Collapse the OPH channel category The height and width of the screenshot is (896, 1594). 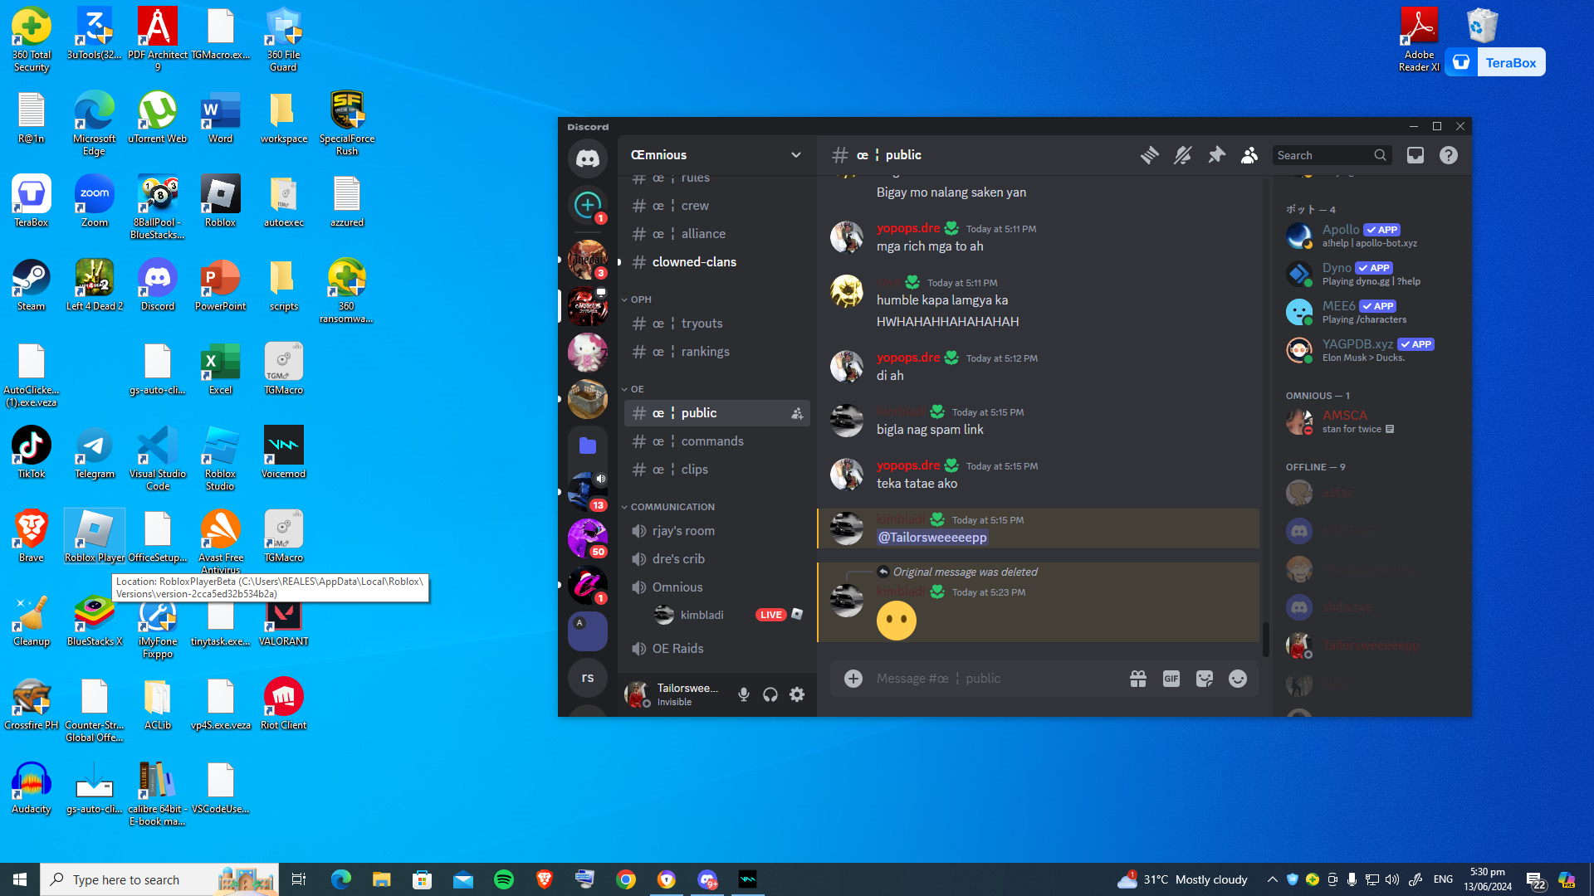pos(639,299)
